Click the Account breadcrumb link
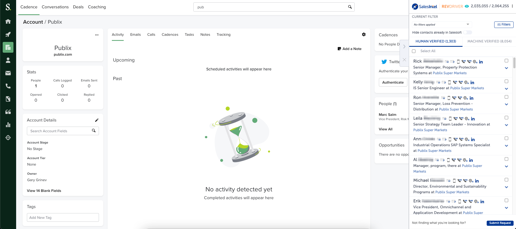The image size is (516, 229). point(33,22)
